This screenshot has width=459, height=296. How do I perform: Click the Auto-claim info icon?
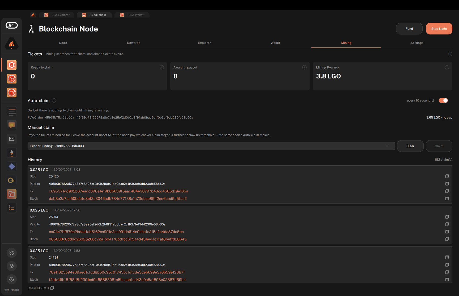(54, 100)
